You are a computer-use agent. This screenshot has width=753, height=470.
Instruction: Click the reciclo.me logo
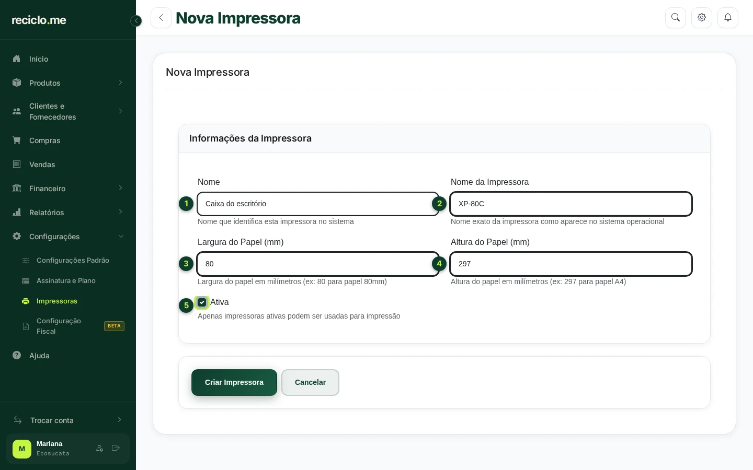(39, 20)
